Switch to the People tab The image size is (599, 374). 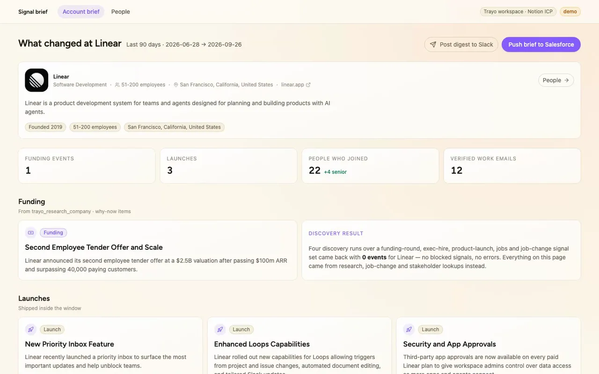121,12
